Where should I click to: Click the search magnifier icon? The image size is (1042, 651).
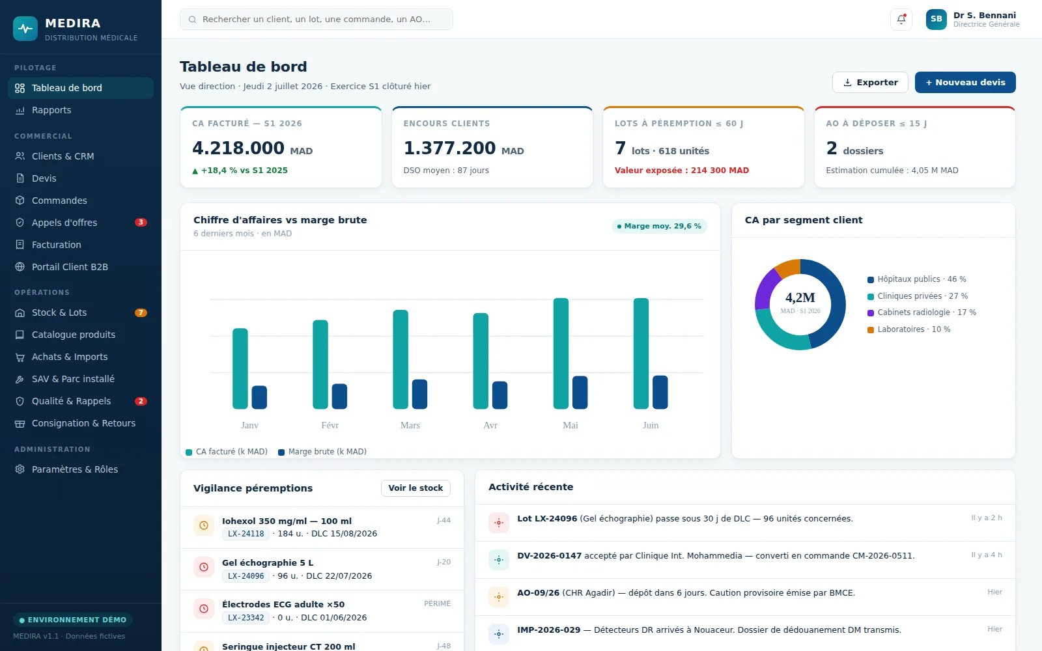point(192,20)
